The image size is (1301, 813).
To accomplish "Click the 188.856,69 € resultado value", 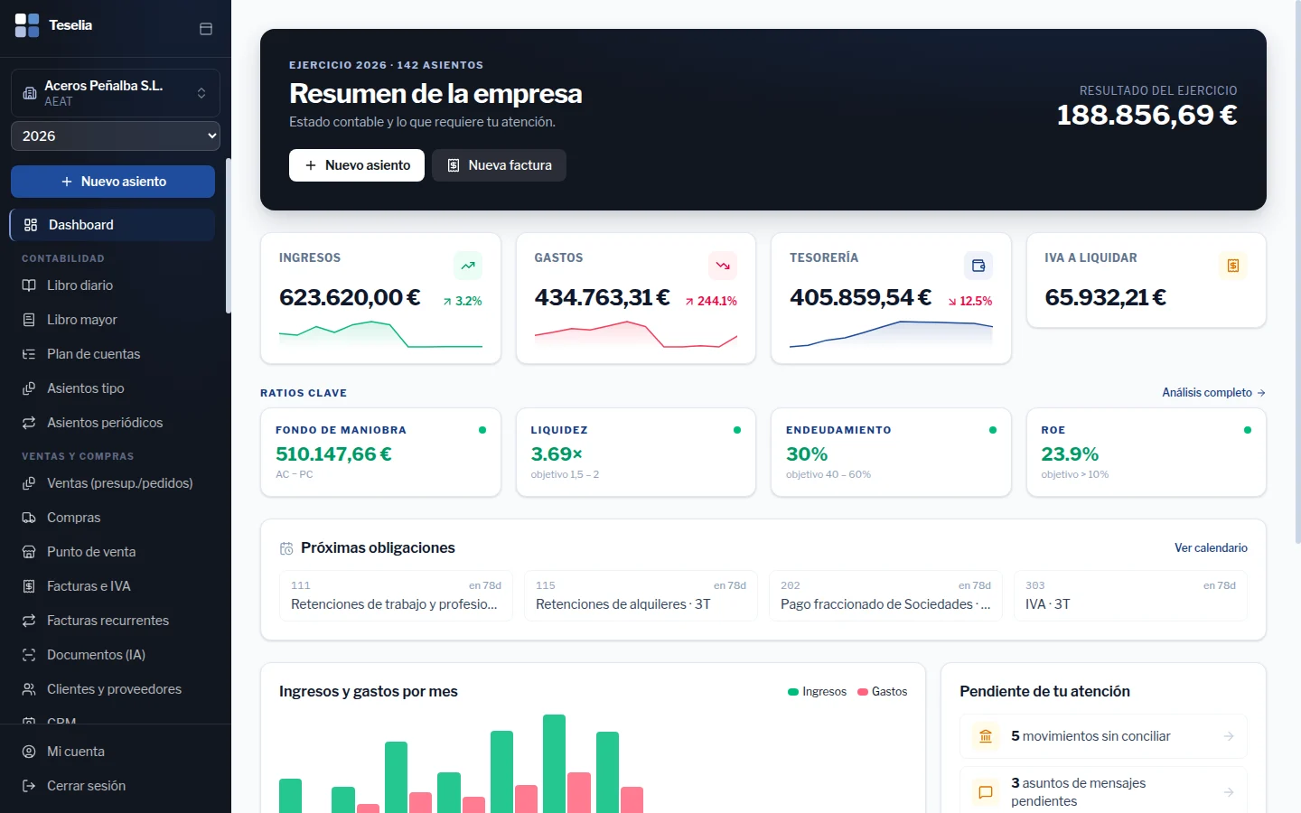I will pyautogui.click(x=1147, y=115).
